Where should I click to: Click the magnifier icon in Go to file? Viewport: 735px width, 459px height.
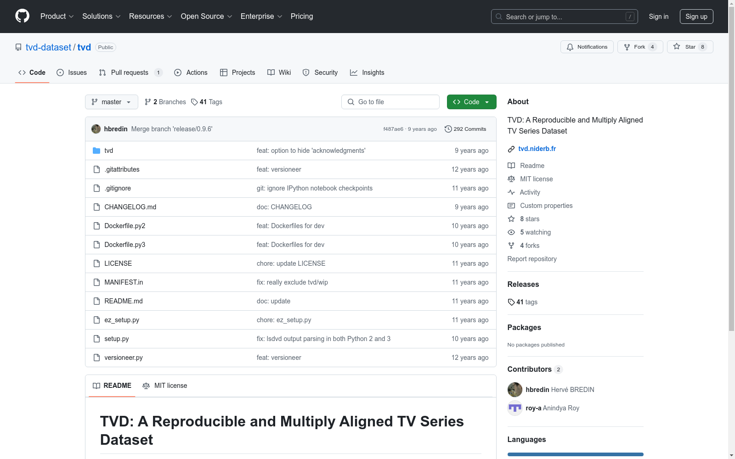(351, 102)
